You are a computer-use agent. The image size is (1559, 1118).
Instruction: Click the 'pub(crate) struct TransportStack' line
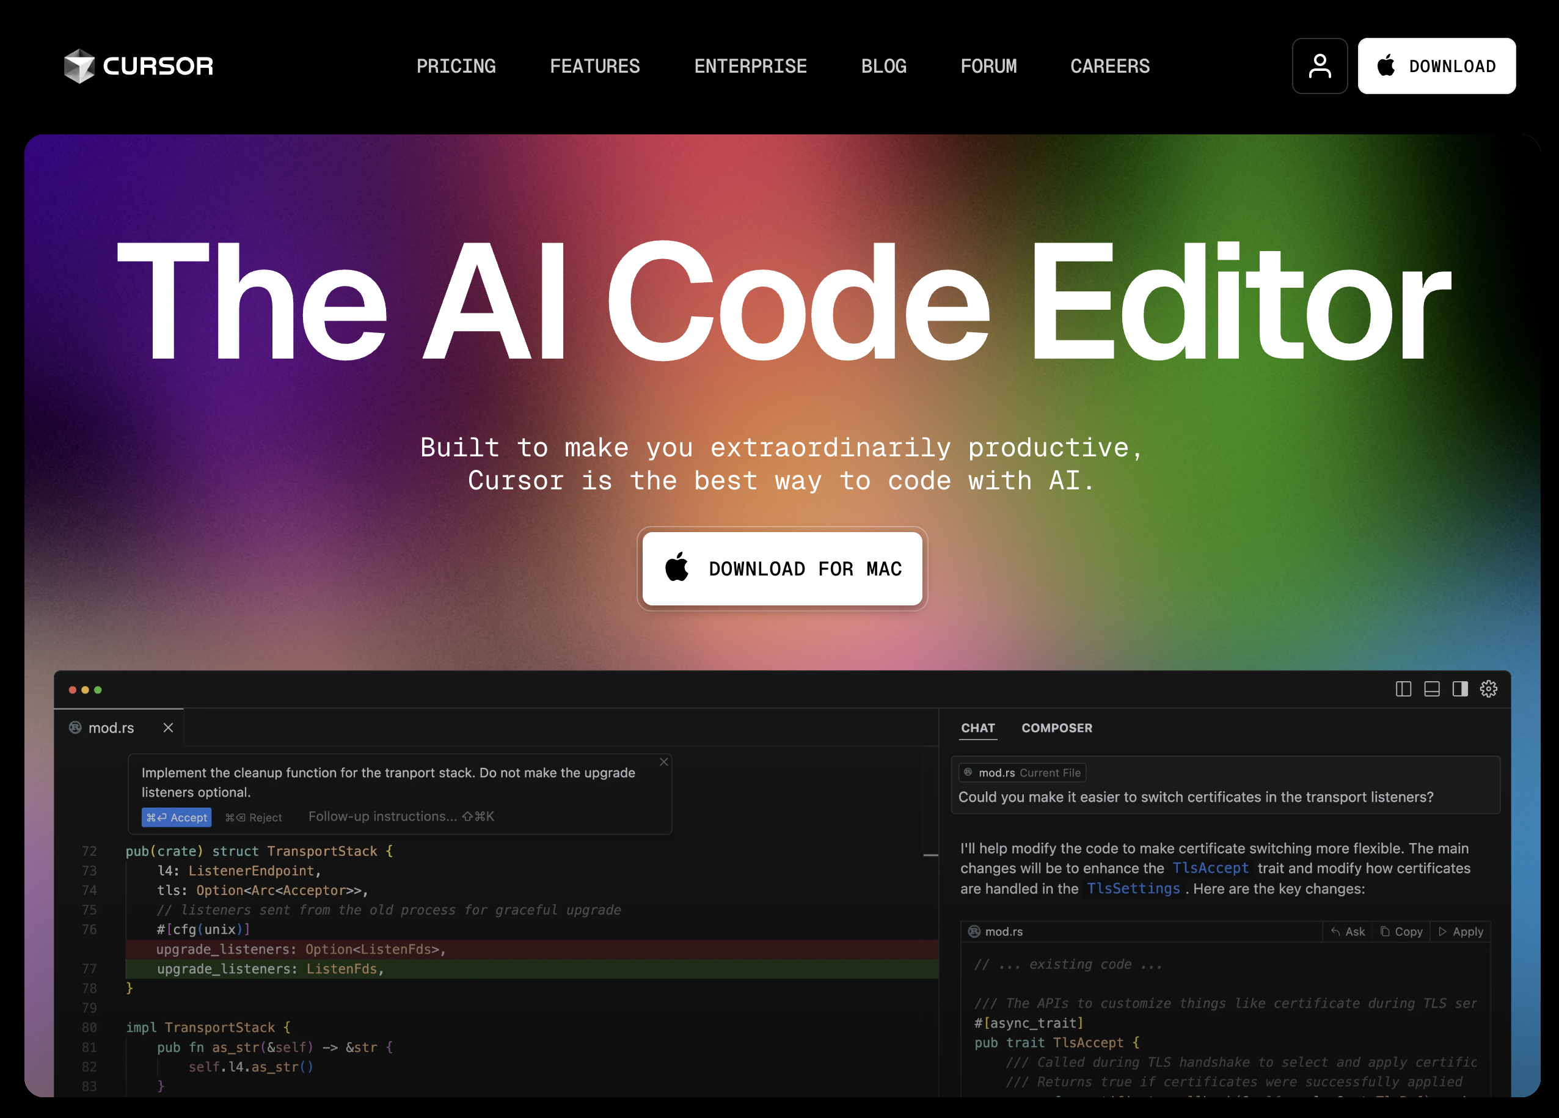click(259, 851)
